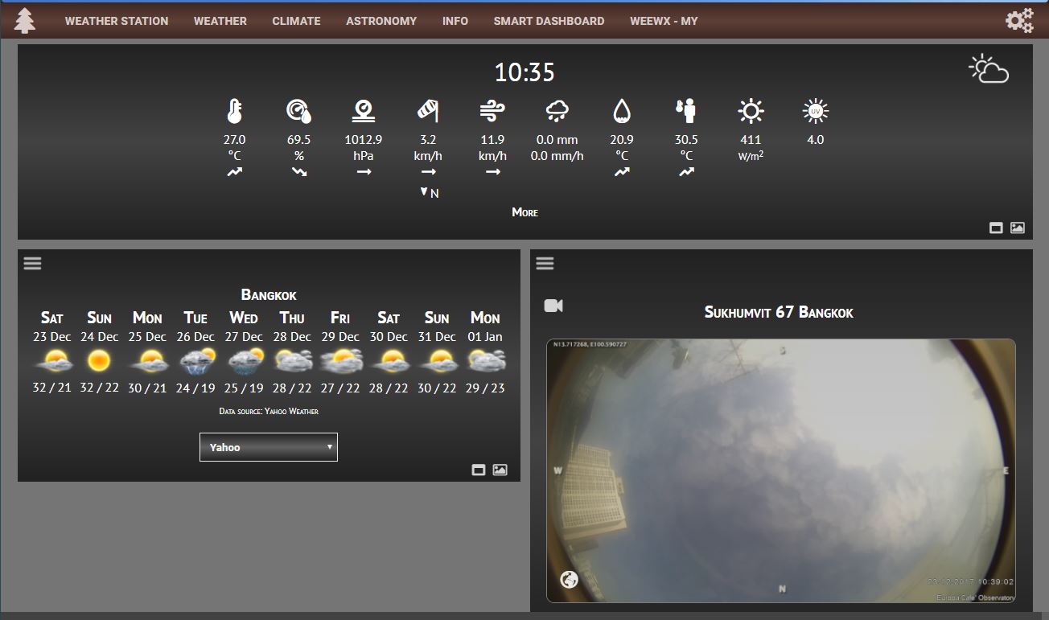
Task: Click the partly cloudy current conditions icon
Action: coord(989,69)
